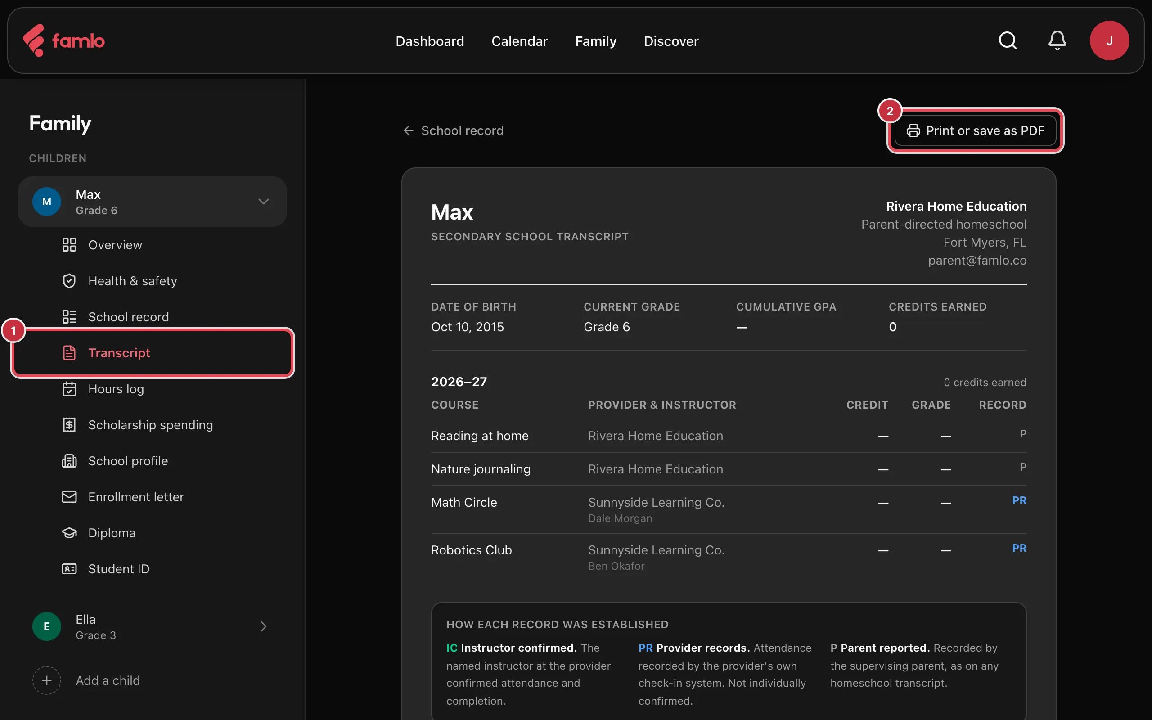Select Family in top navigation
Image resolution: width=1152 pixels, height=720 pixels.
[x=595, y=41]
